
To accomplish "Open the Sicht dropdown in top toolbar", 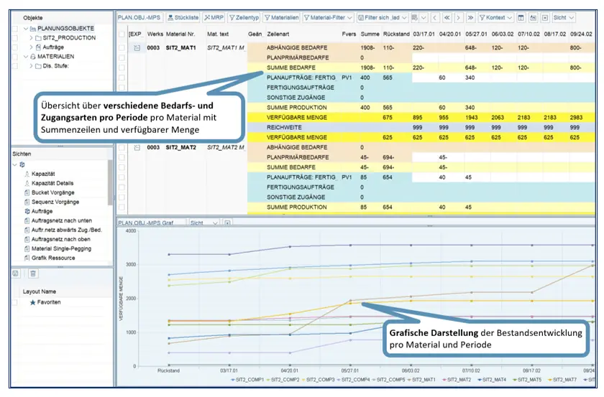I will (564, 18).
